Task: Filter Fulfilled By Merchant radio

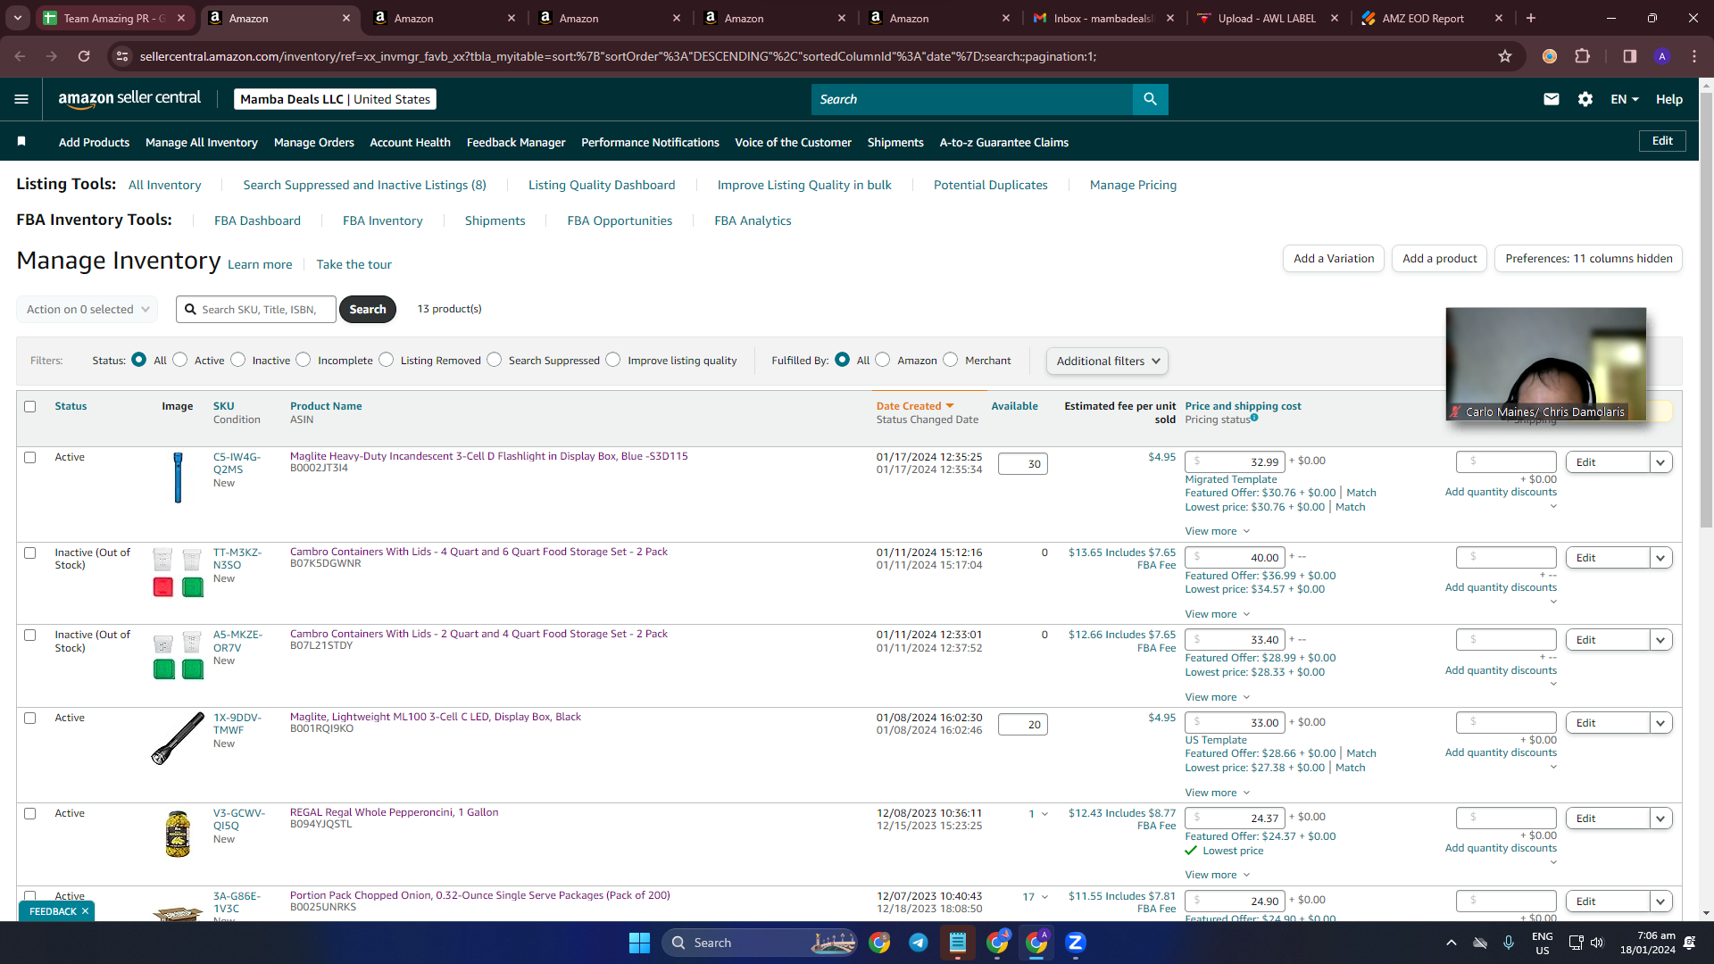Action: [951, 360]
